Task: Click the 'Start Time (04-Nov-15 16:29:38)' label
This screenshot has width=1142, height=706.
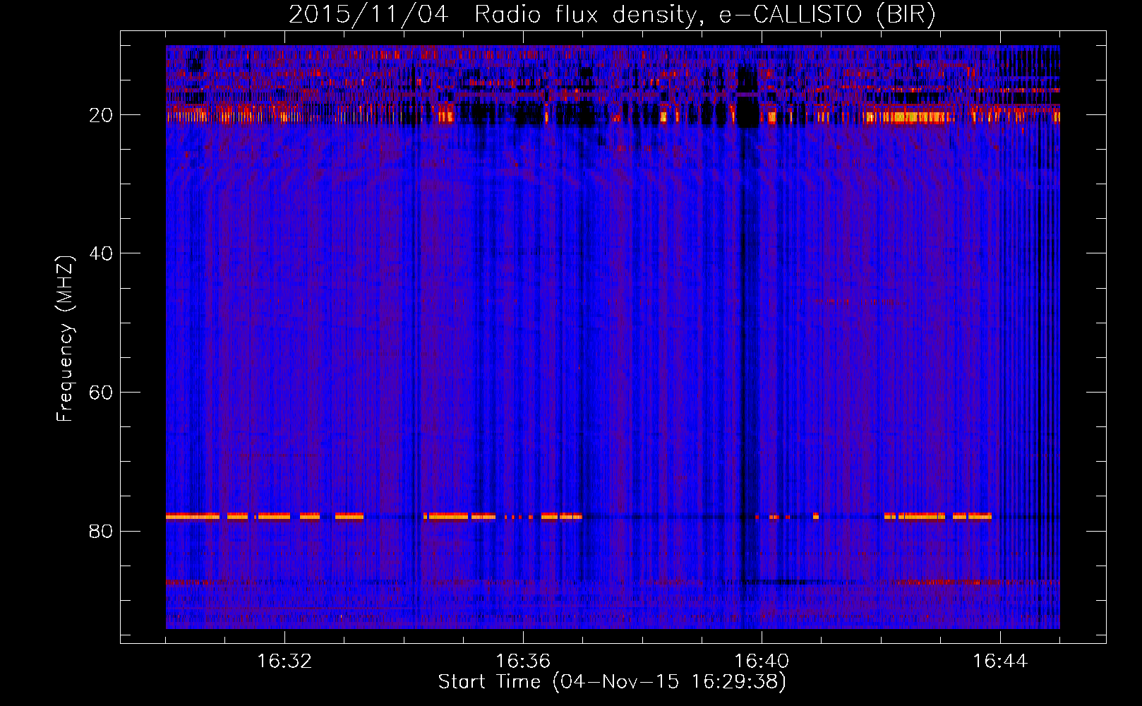Action: pos(612,682)
